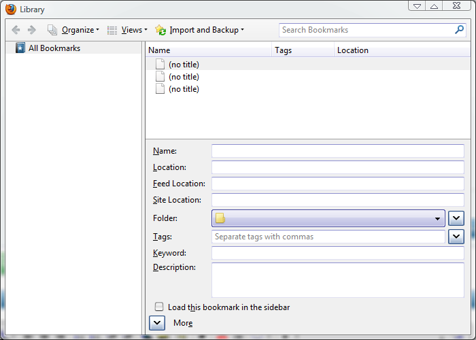Click into the Location text field
This screenshot has width=476, height=340.
tap(338, 167)
